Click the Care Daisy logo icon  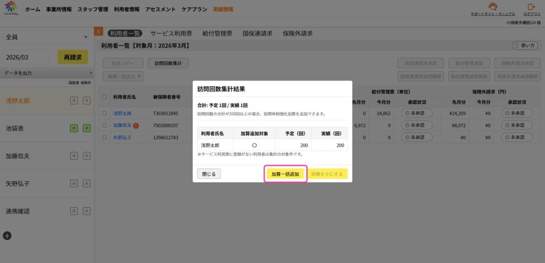[11, 8]
